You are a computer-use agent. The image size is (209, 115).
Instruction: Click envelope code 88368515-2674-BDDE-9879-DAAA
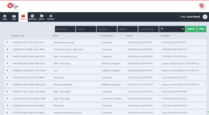tap(29, 71)
